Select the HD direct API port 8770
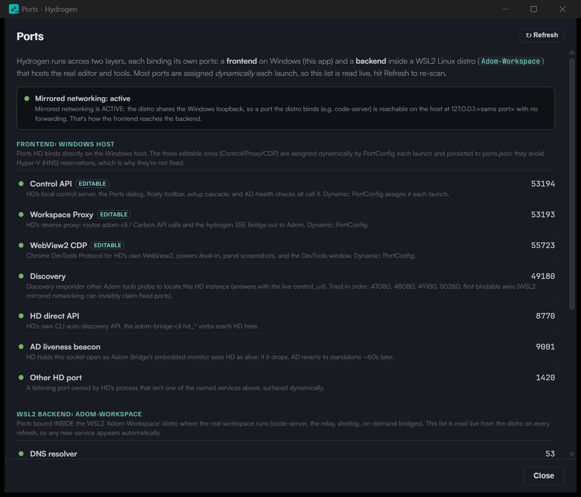The width and height of the screenshot is (581, 497). point(545,316)
